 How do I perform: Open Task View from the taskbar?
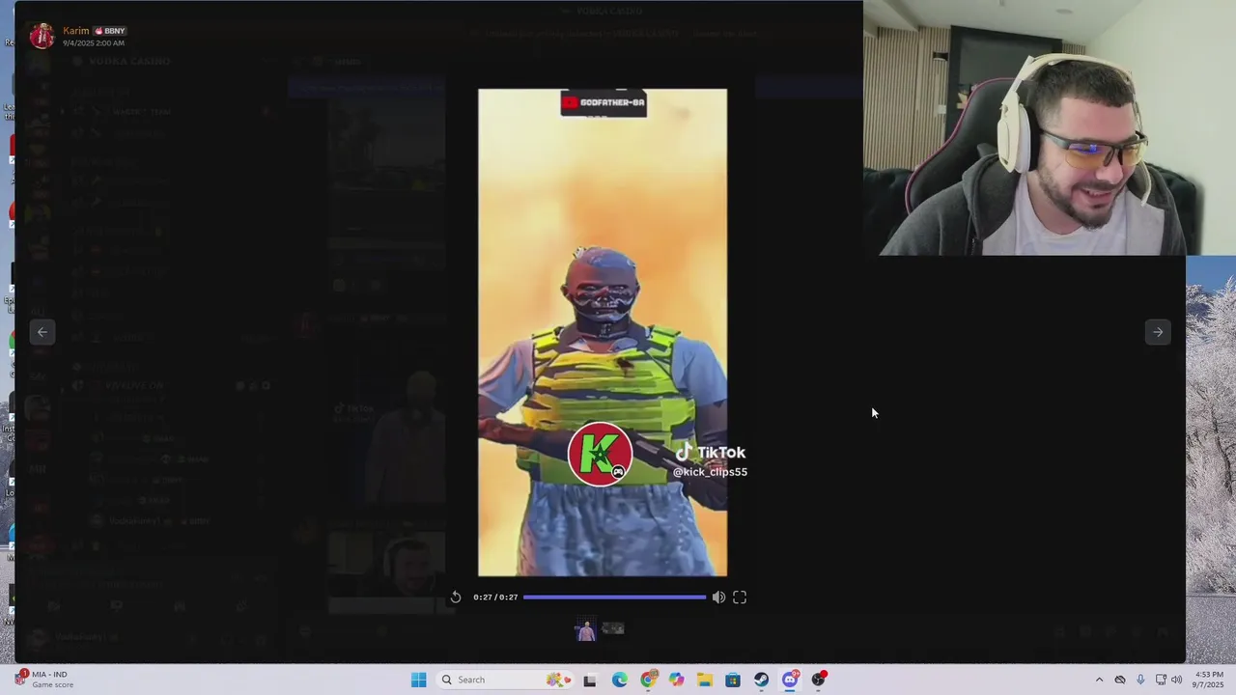(590, 680)
